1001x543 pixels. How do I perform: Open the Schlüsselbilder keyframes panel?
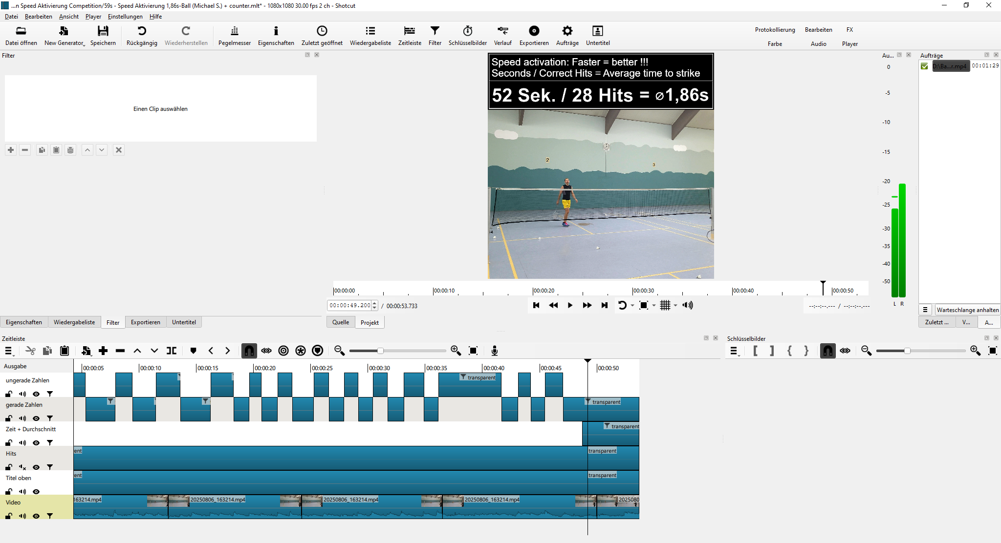[467, 35]
